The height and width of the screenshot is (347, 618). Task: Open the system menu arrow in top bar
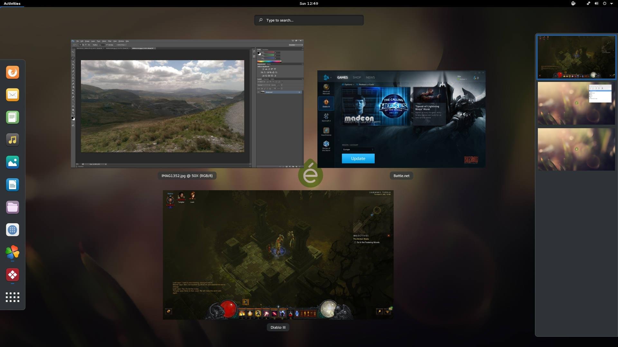tap(611, 4)
